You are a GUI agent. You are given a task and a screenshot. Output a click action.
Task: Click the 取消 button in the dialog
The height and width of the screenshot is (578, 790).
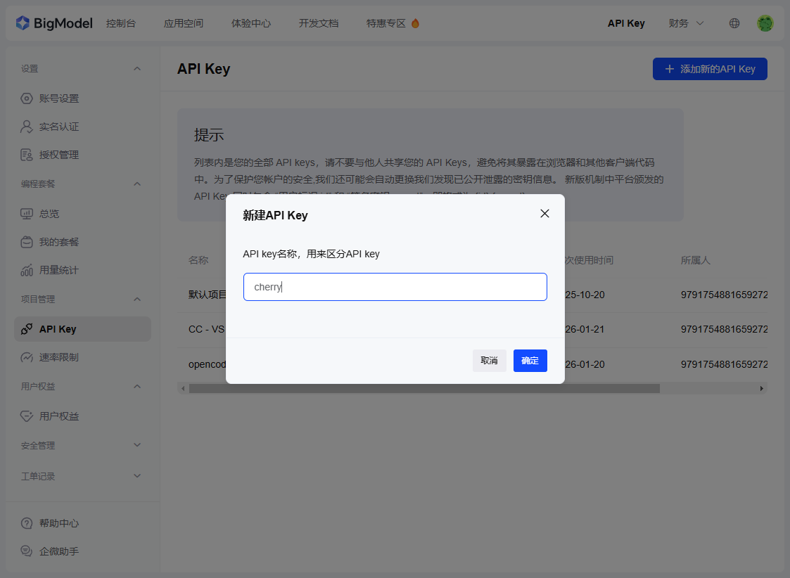point(489,361)
